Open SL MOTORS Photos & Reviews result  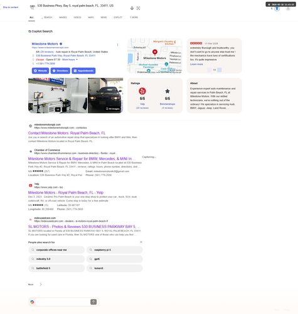click(84, 227)
